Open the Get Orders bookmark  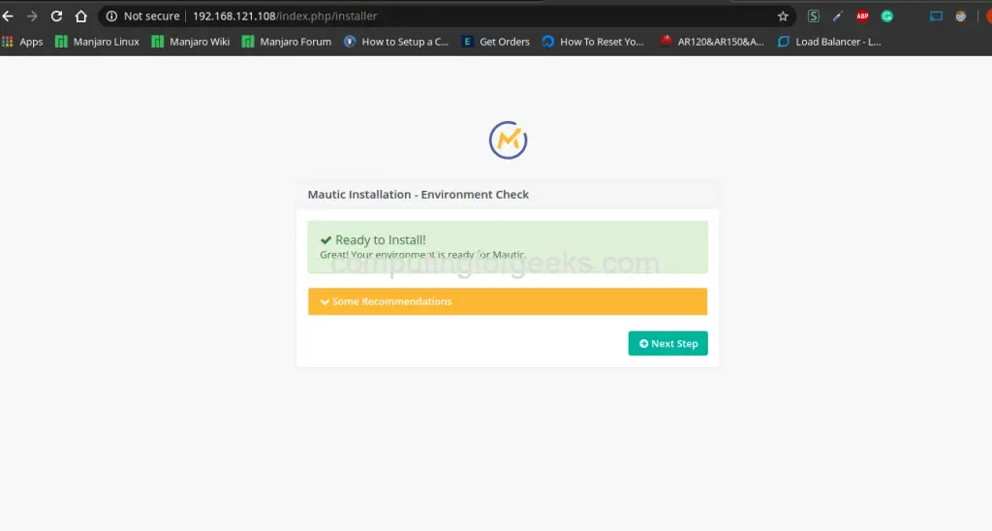(x=496, y=42)
